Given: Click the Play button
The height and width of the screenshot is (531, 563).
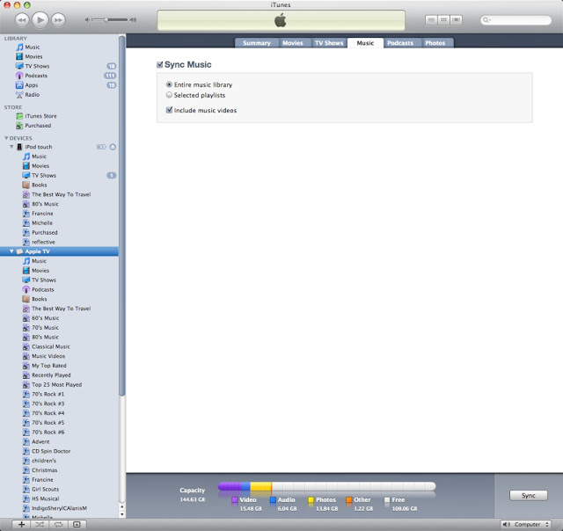Looking at the screenshot, I should [40, 19].
